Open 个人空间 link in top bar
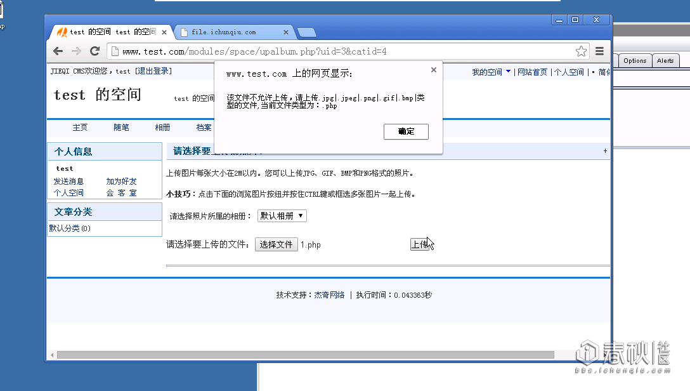690x391 pixels. tap(568, 72)
